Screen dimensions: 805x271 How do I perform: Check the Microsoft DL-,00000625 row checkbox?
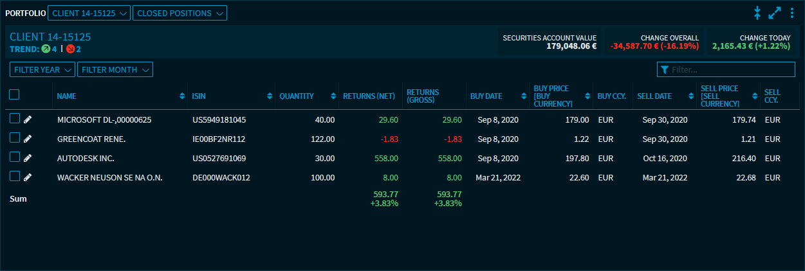click(15, 119)
